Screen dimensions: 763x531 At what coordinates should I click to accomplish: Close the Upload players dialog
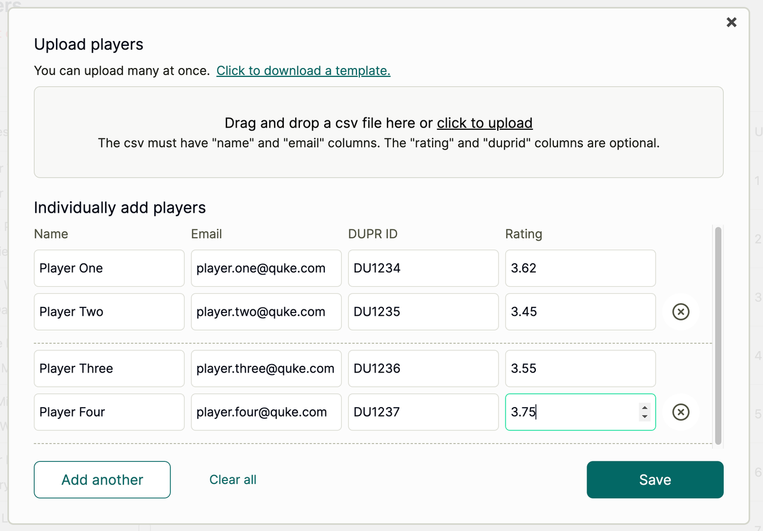click(731, 23)
